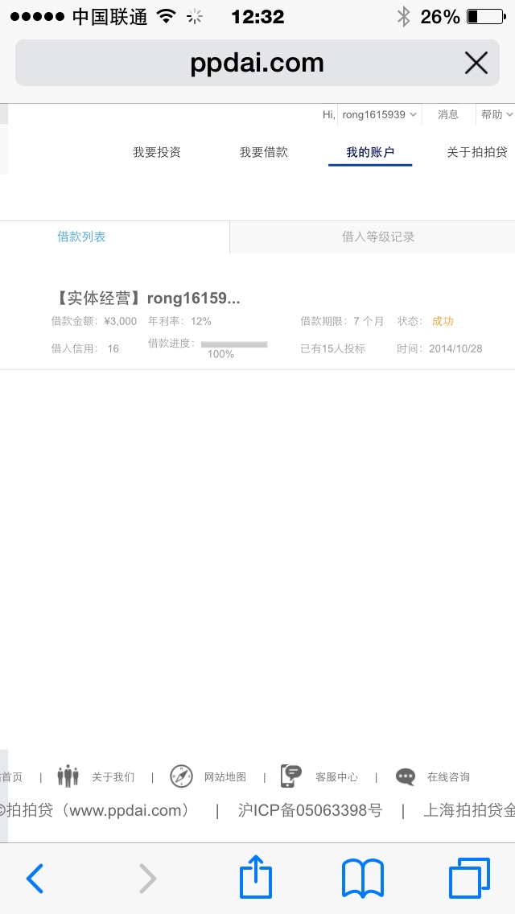Open the Safari share sheet icon
Screen dimensions: 515x914
pyautogui.click(x=256, y=876)
